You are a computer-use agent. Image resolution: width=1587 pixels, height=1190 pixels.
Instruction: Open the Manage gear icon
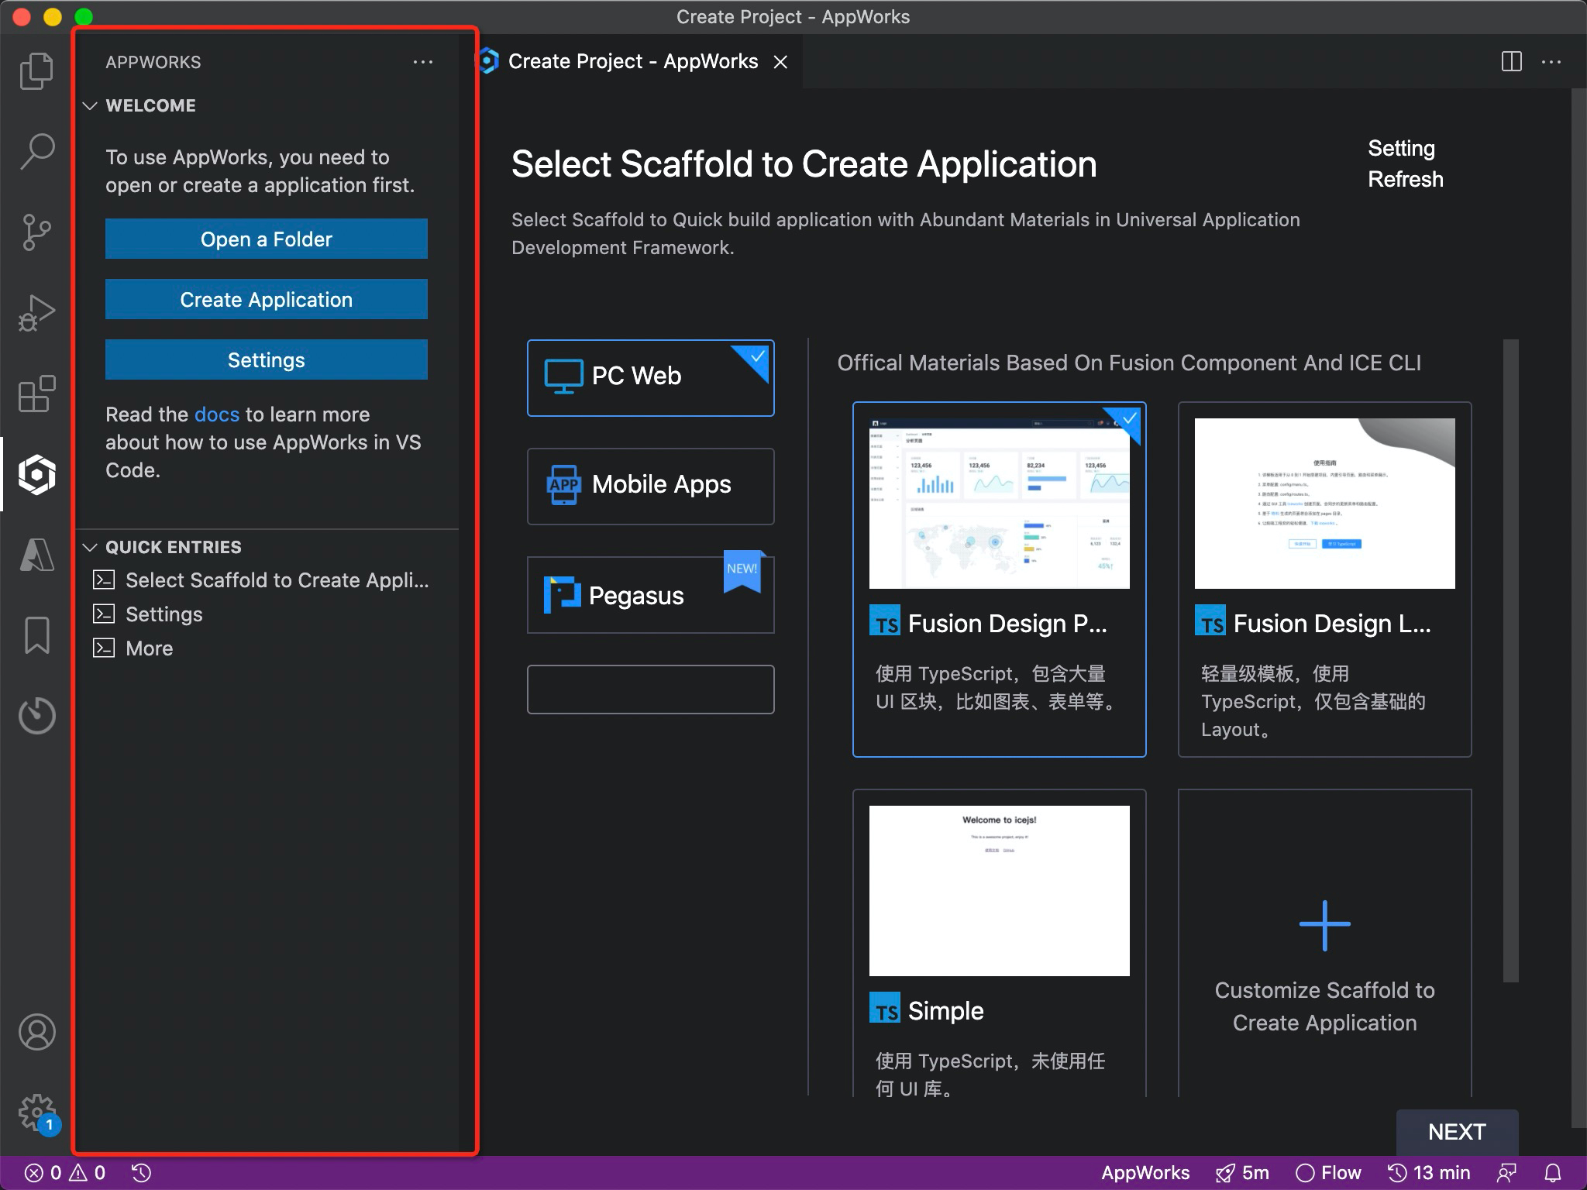(x=36, y=1113)
